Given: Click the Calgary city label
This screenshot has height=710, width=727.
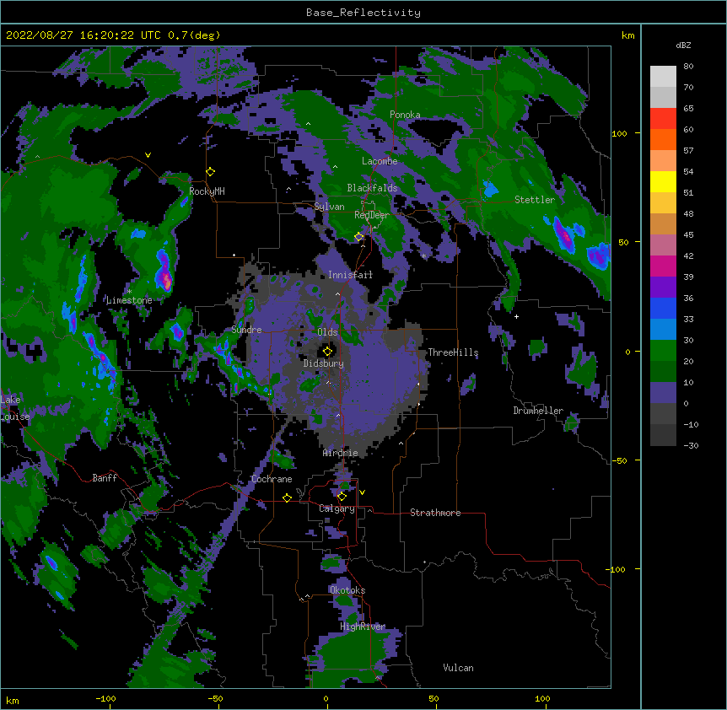Looking at the screenshot, I should (337, 508).
